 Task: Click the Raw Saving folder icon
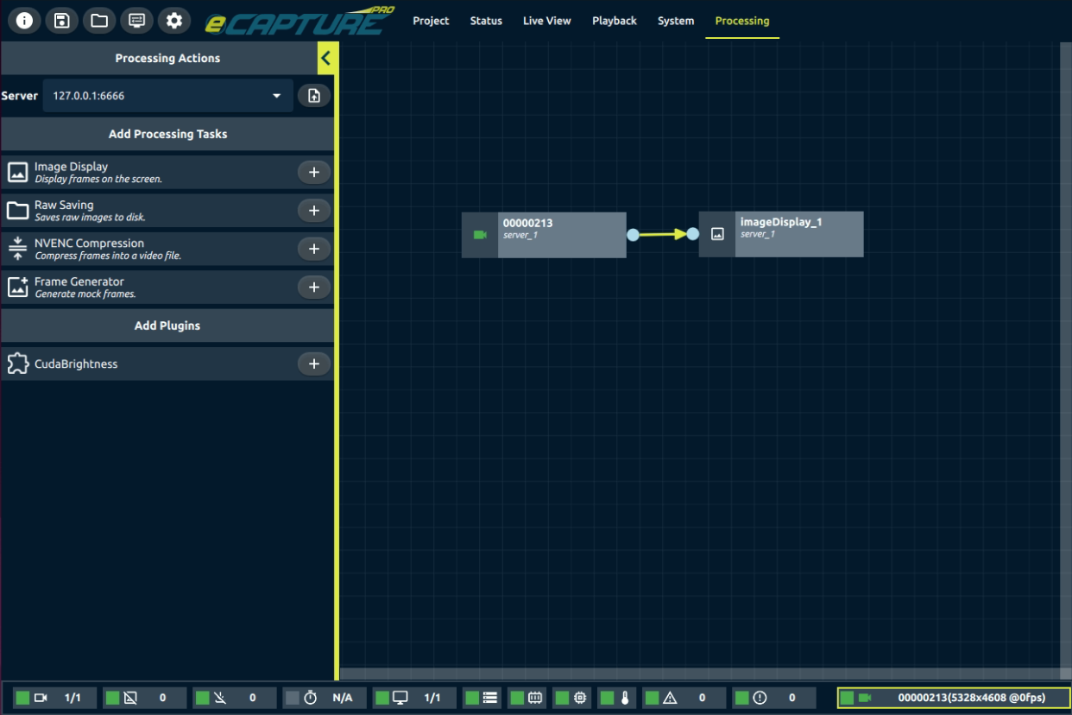[x=17, y=210]
